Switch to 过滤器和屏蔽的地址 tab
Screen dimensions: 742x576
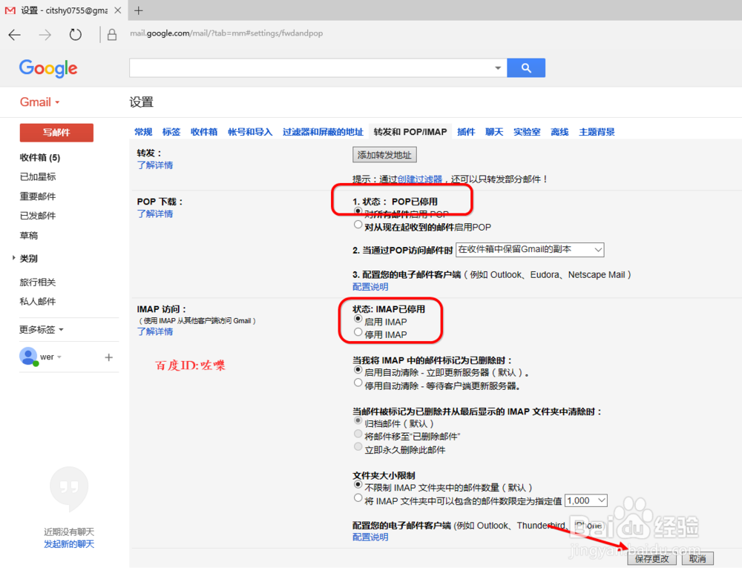click(x=323, y=132)
